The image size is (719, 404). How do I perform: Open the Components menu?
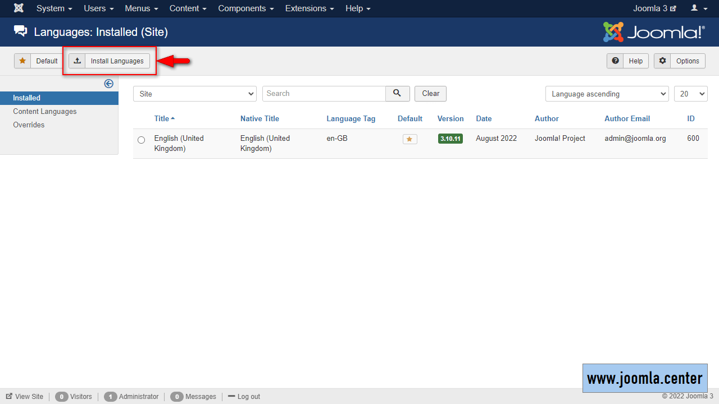coord(246,8)
